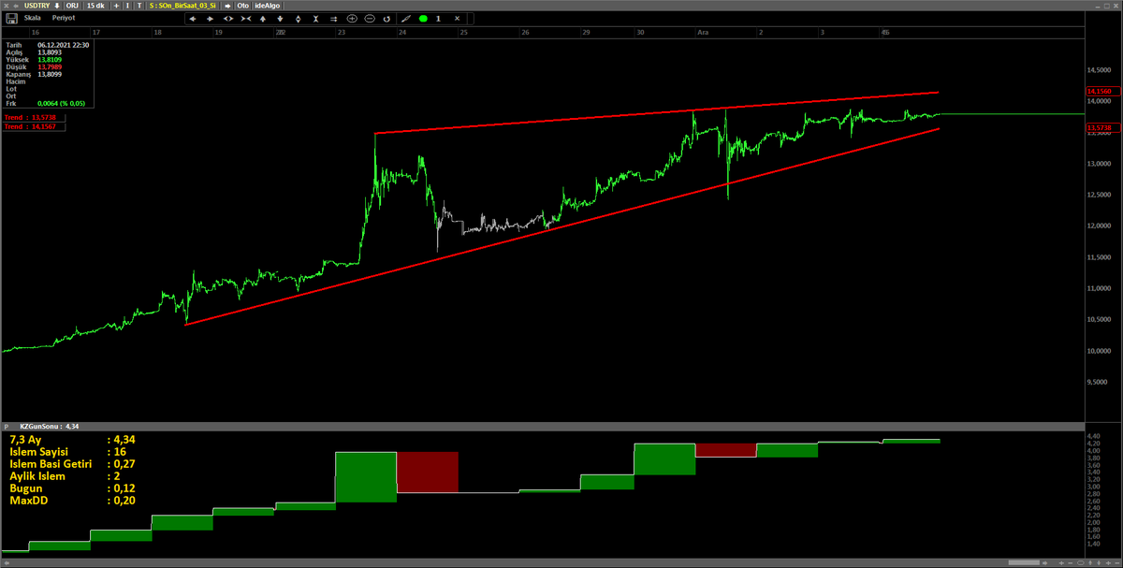The width and height of the screenshot is (1123, 568).
Task: Toggle the Oto button
Action: [242, 6]
